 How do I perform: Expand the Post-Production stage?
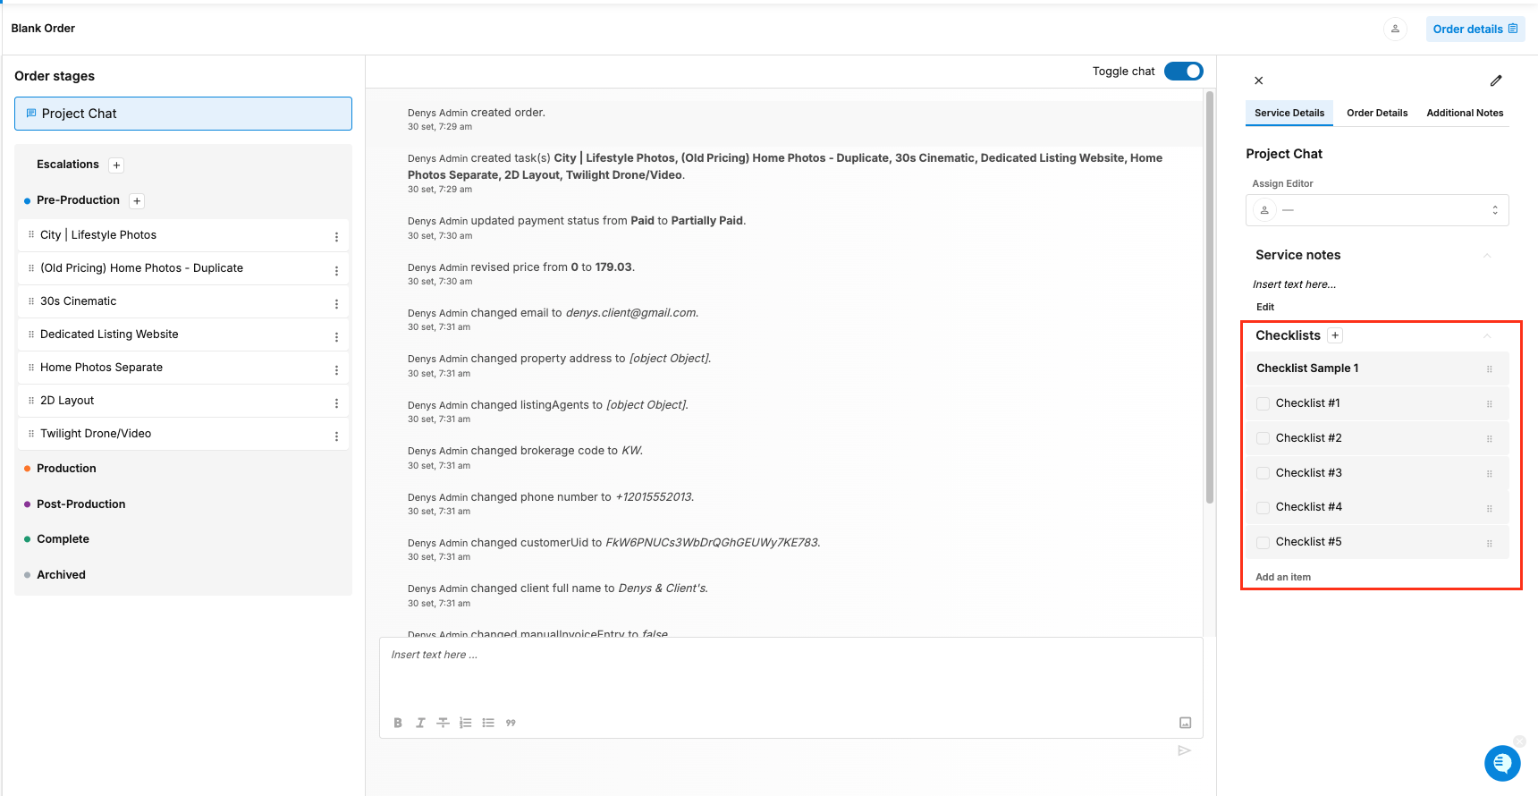click(x=80, y=504)
